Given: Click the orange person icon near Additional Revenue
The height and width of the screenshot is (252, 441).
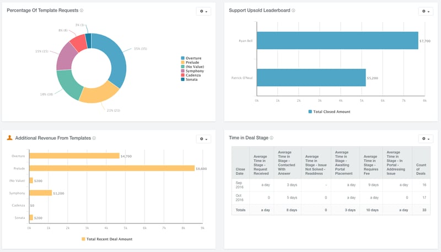Looking at the screenshot, I should [9, 138].
